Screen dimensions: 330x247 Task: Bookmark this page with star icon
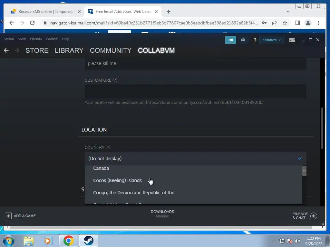click(285, 23)
